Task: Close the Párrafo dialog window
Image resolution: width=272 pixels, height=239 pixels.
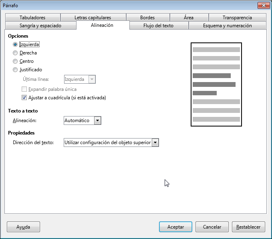Action: 262,5
